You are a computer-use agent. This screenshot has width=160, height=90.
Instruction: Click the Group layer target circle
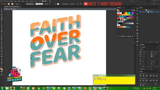tap(157, 12)
